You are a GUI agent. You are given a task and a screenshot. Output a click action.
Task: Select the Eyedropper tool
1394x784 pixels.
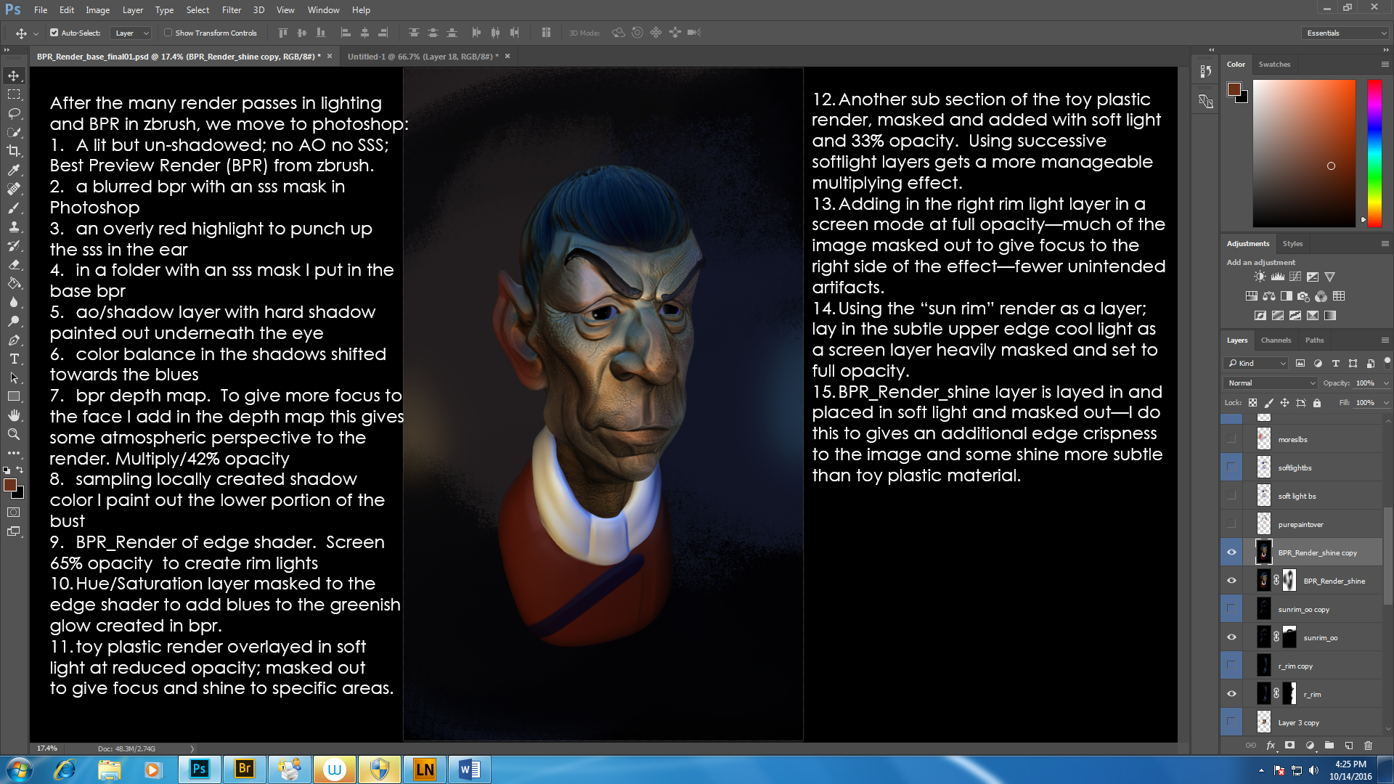pos(14,170)
